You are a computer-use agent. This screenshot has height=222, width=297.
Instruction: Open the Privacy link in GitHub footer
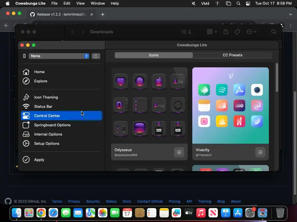(74, 201)
